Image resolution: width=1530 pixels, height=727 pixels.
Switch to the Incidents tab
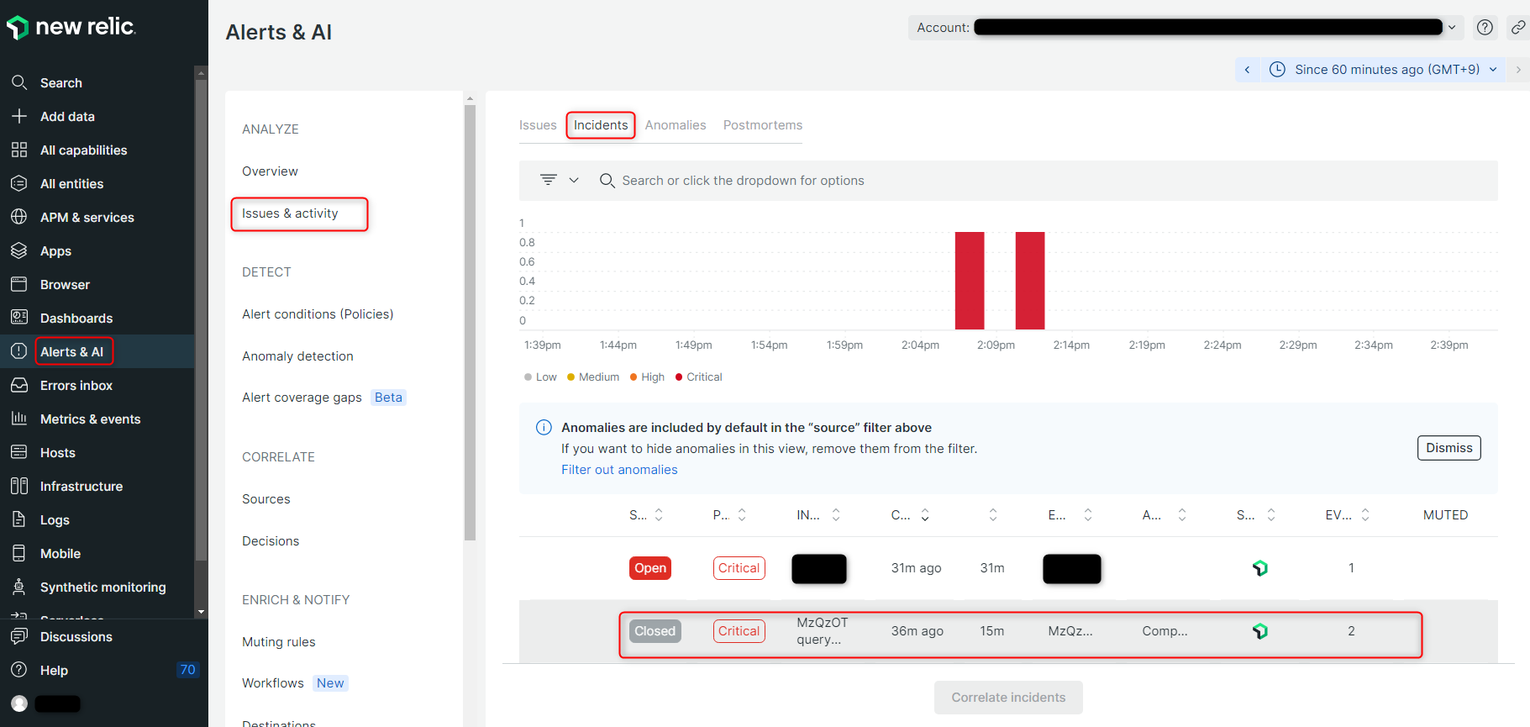pos(601,125)
